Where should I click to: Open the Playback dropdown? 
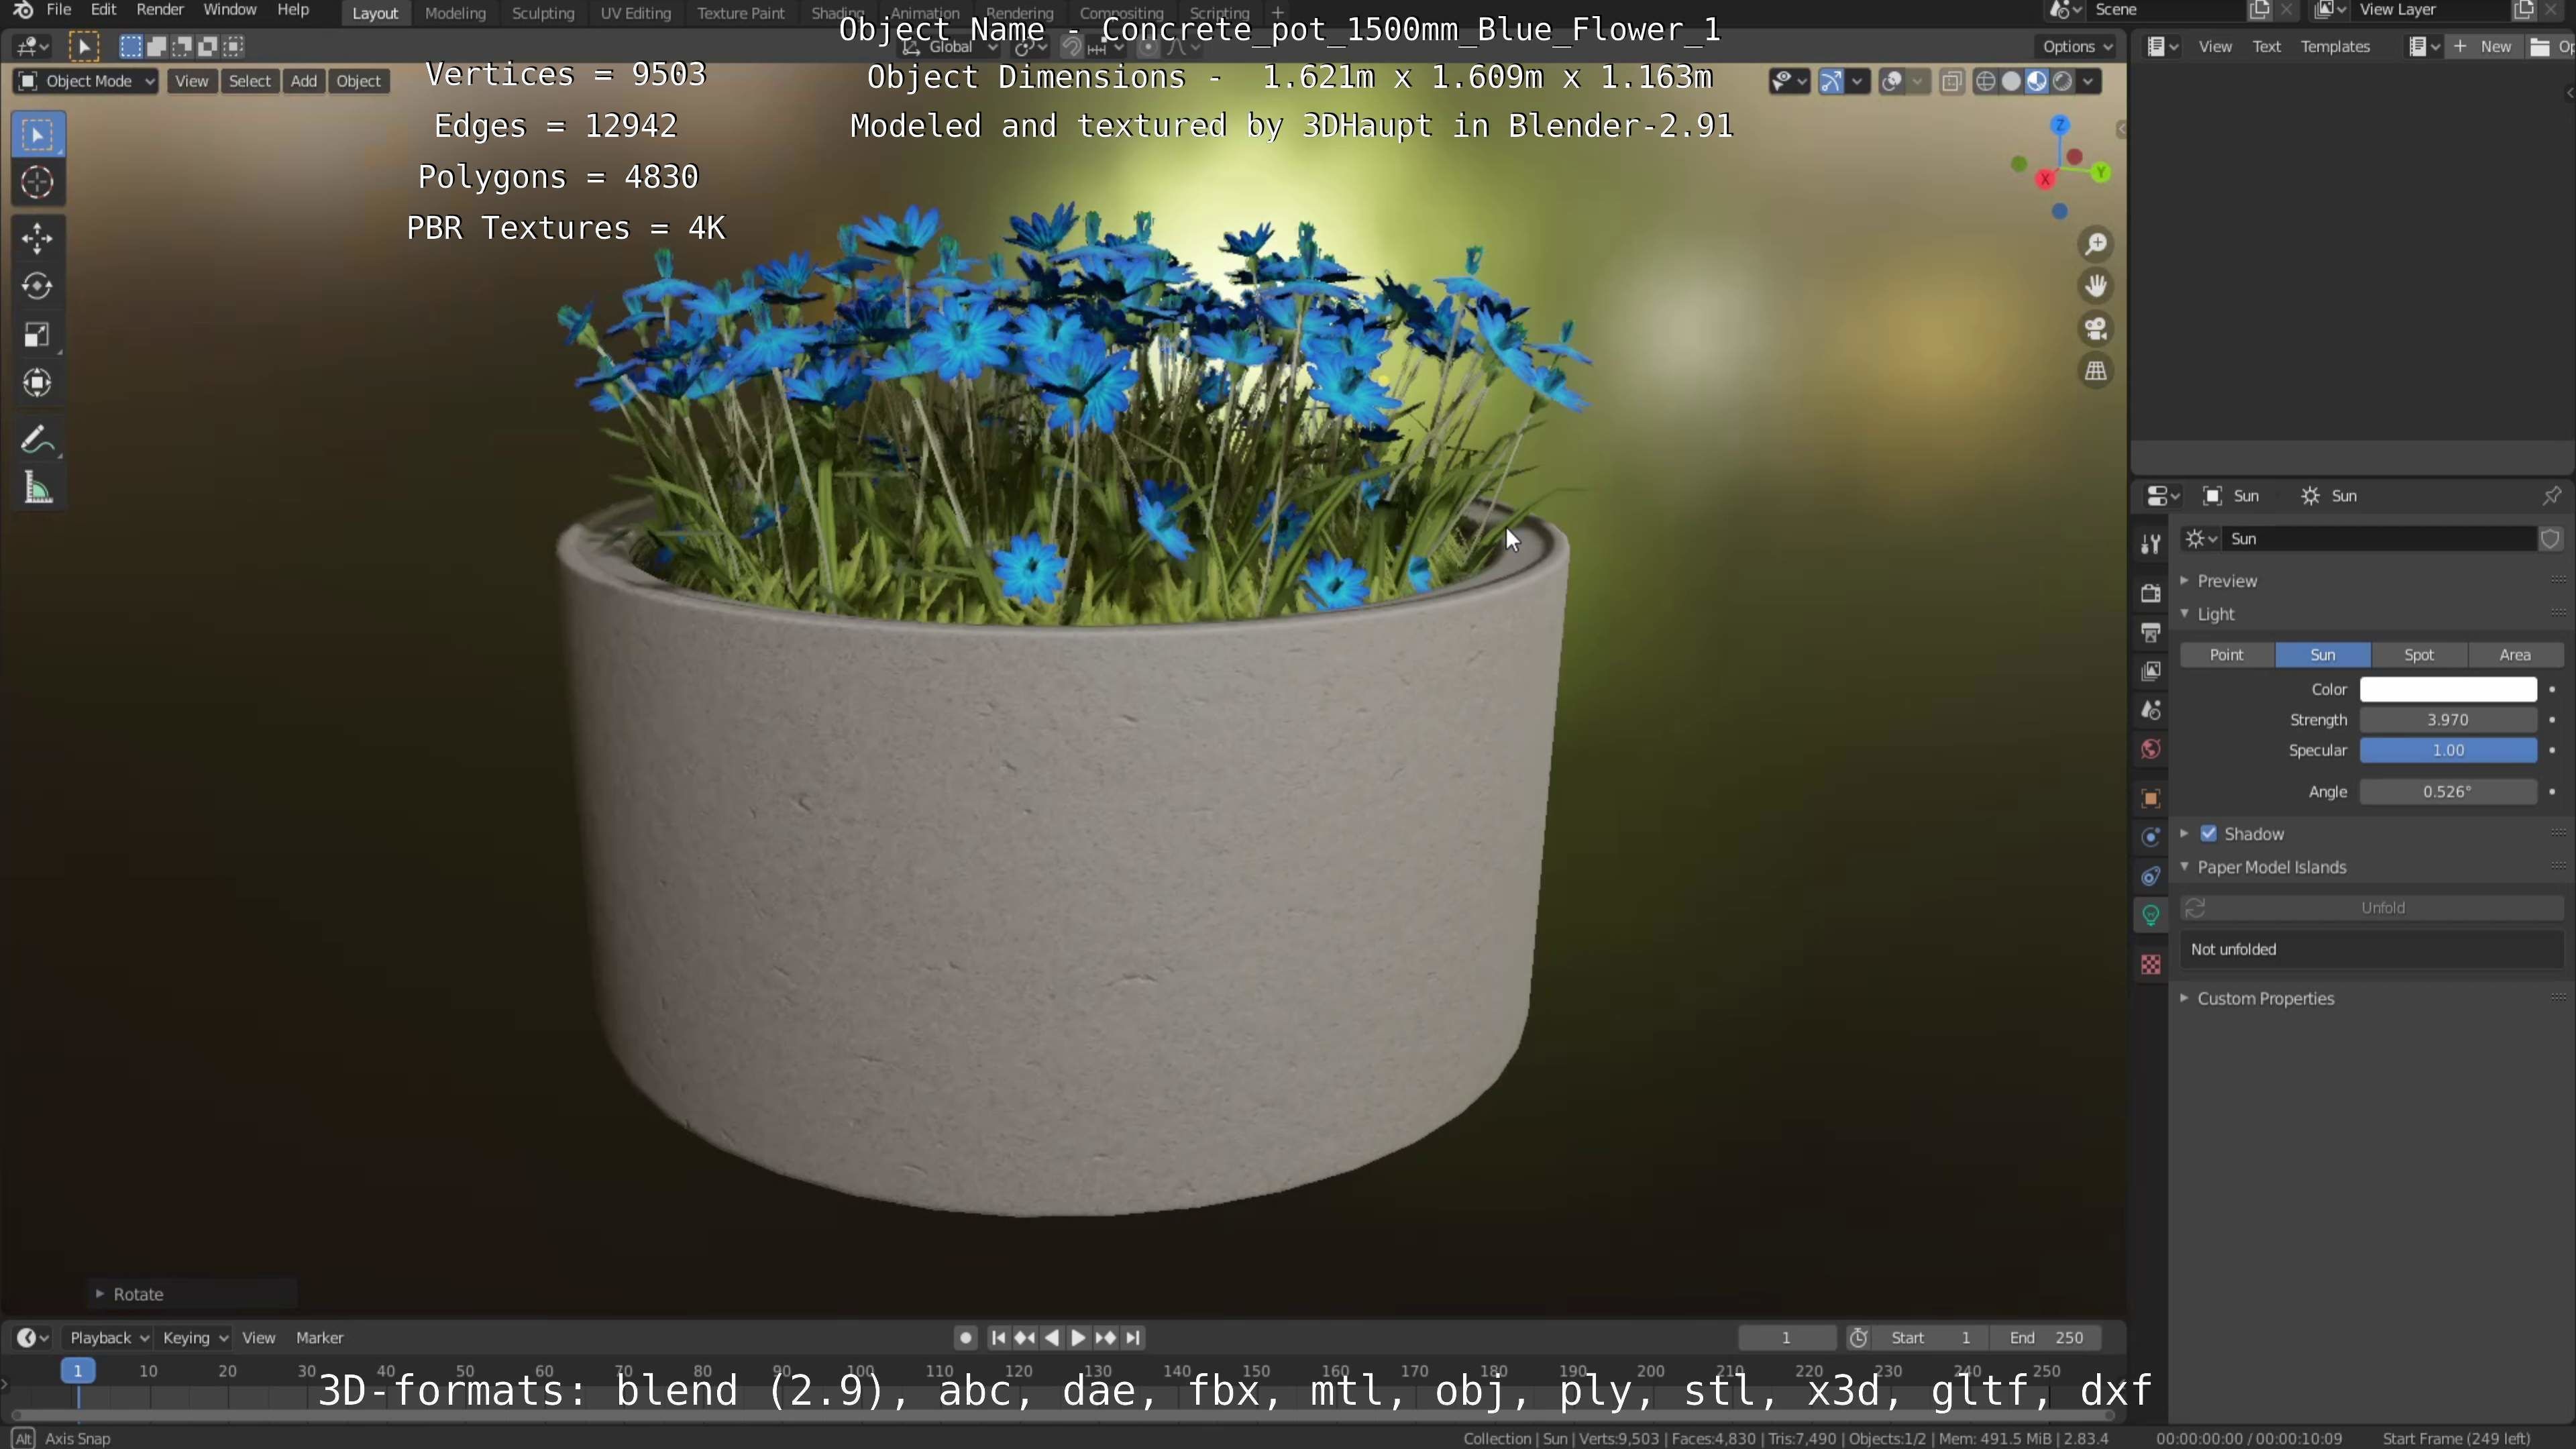pos(107,1338)
